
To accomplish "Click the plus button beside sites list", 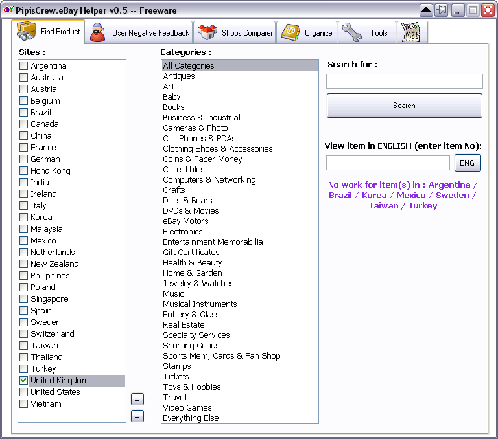I will pos(137,400).
